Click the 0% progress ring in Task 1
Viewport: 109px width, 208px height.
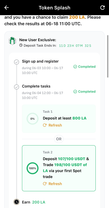pyautogui.click(x=32, y=119)
